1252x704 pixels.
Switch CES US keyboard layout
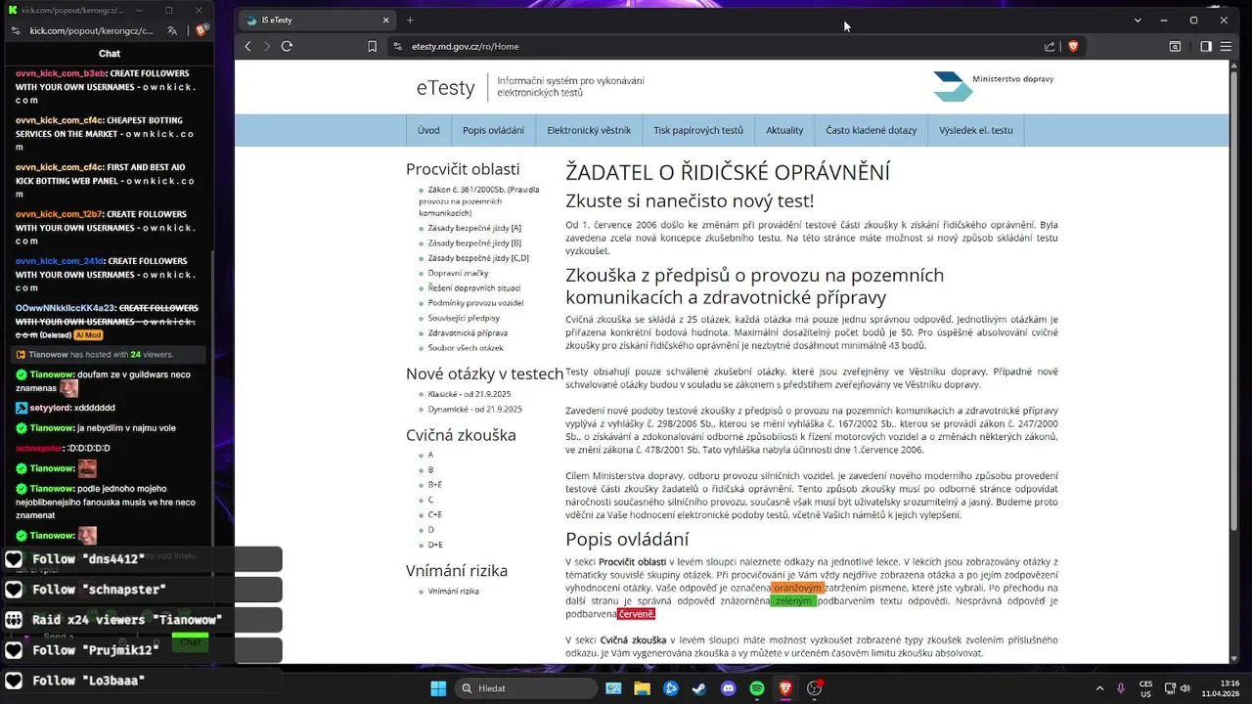pos(1145,688)
